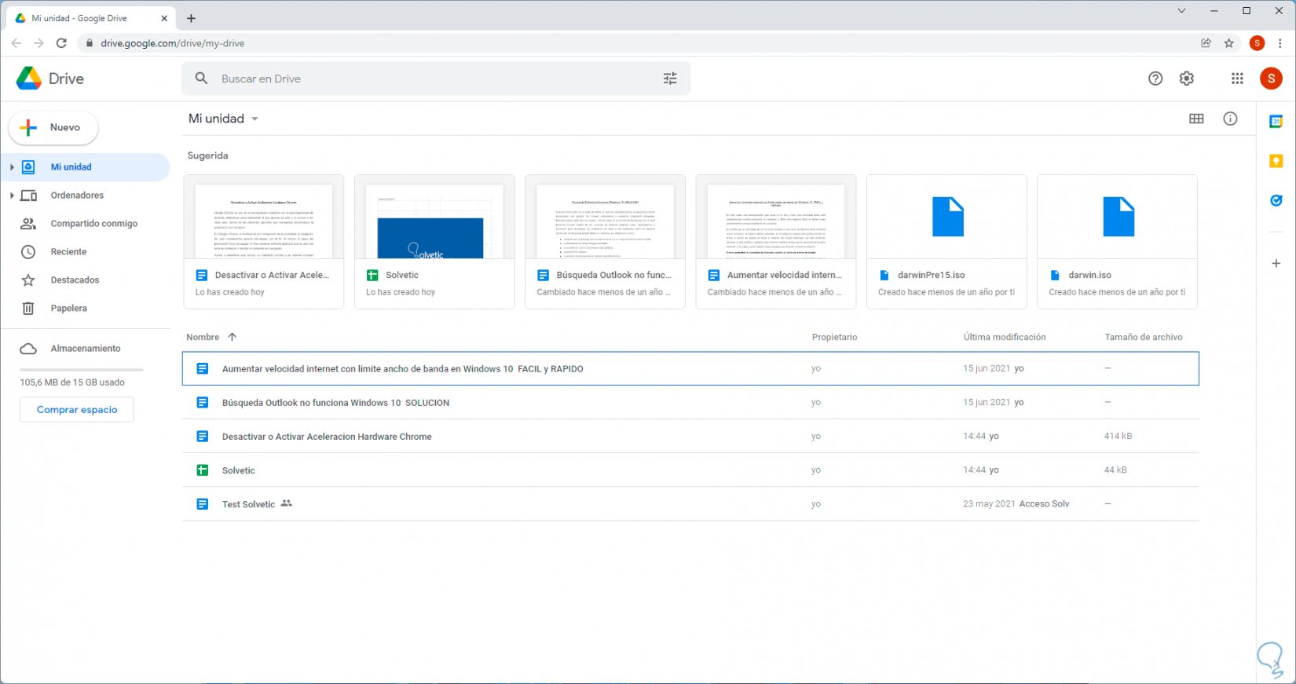
Task: Expand the Ordenadores tree arrow
Action: click(12, 196)
